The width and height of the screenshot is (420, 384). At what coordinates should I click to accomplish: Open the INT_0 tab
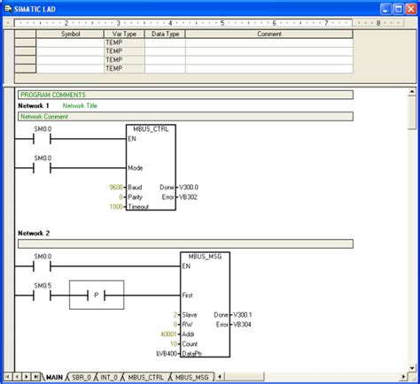[x=109, y=377]
